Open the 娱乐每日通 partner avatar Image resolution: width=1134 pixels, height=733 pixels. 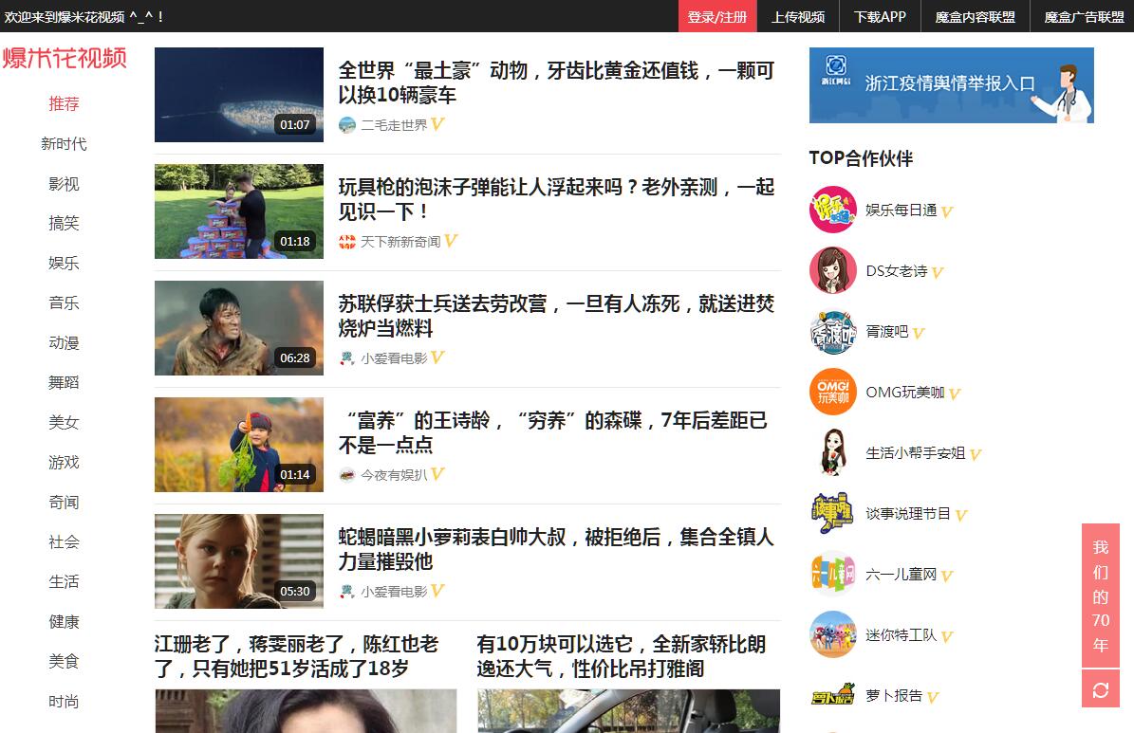click(x=832, y=210)
